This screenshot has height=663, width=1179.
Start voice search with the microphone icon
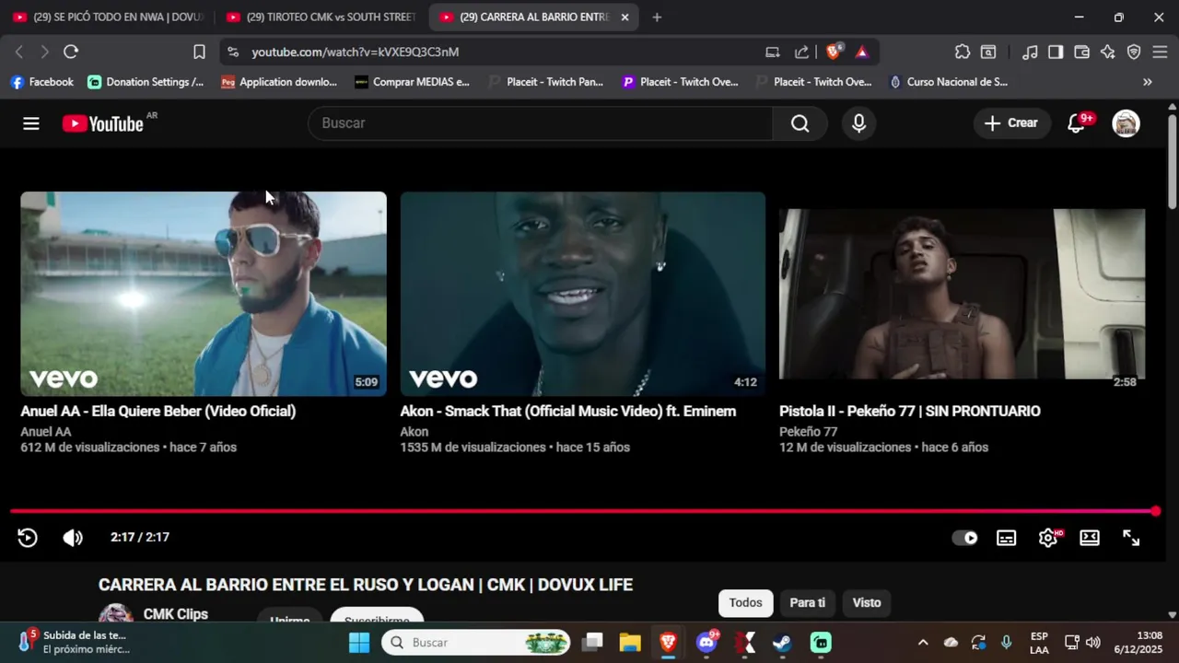point(858,123)
